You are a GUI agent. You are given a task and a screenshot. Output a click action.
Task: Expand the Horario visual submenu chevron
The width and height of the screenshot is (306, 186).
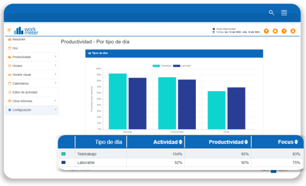pyautogui.click(x=56, y=74)
